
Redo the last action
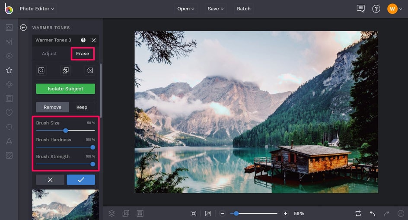[x=386, y=214]
